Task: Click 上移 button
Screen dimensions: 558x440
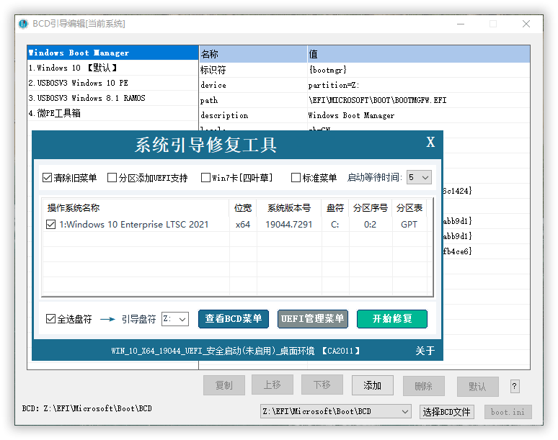Action: pos(273,385)
